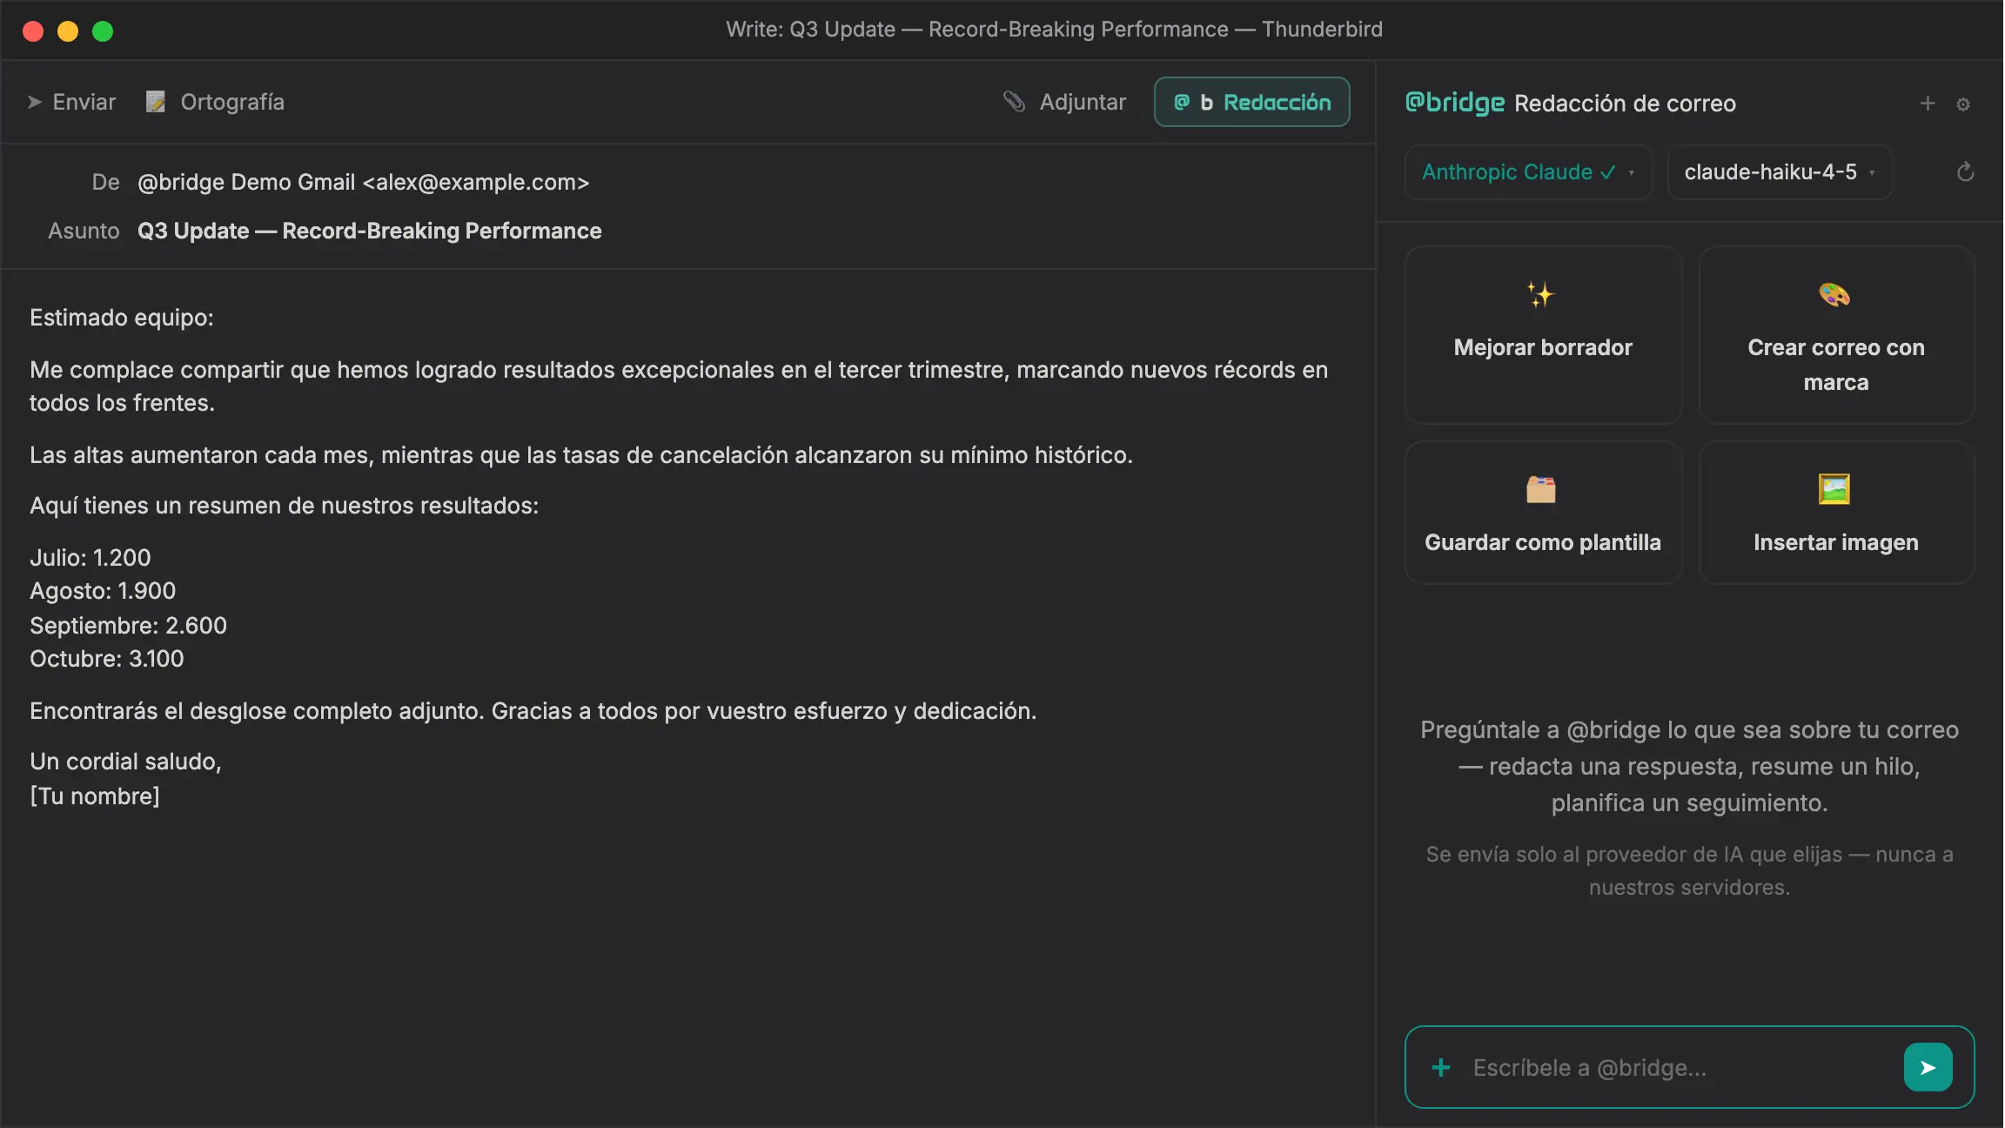The width and height of the screenshot is (2005, 1128).
Task: Open the Anthropic Claude provider dropdown
Action: tap(1528, 172)
